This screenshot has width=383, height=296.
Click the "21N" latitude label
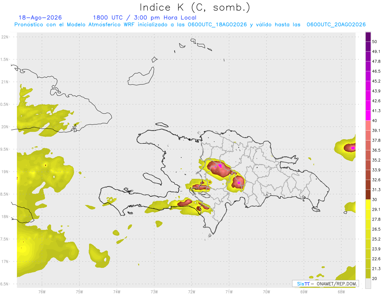tap(5, 82)
